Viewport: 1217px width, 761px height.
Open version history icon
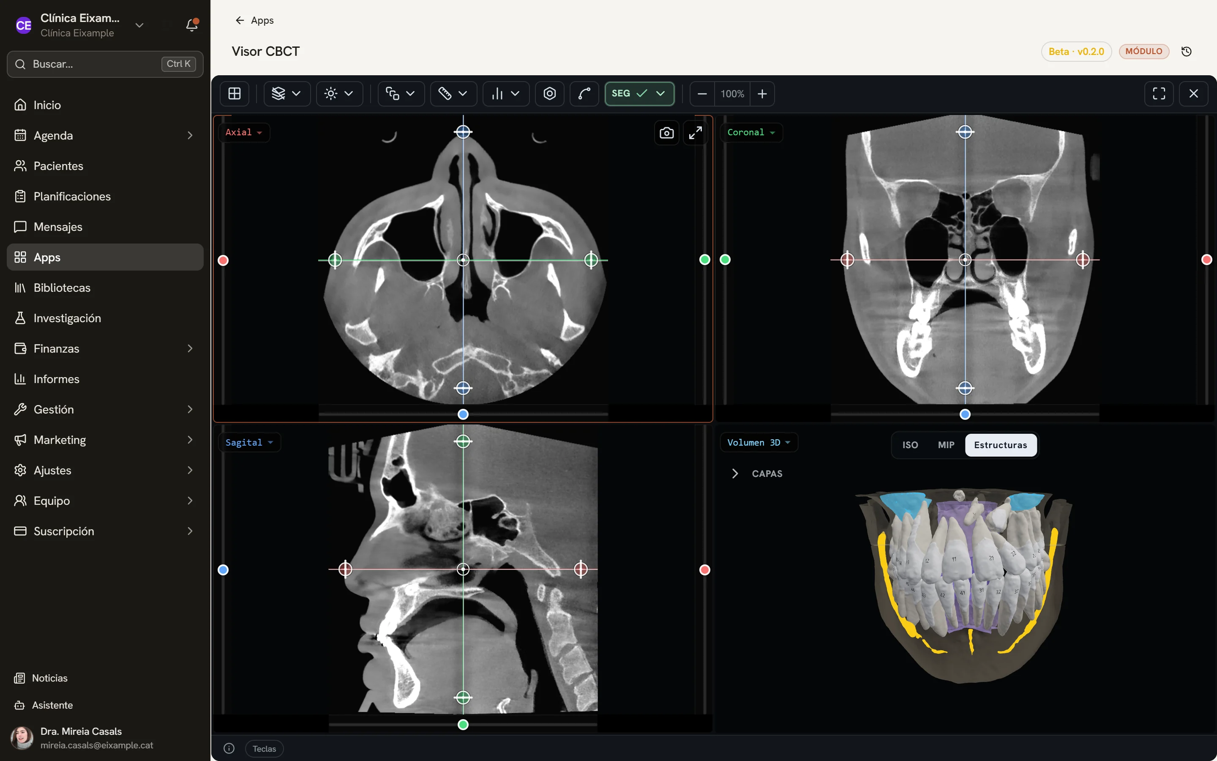(1186, 51)
